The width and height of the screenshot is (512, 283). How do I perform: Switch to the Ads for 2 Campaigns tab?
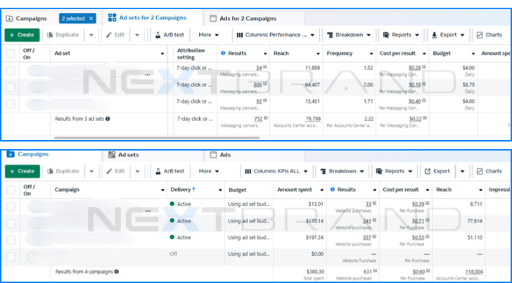(x=238, y=17)
